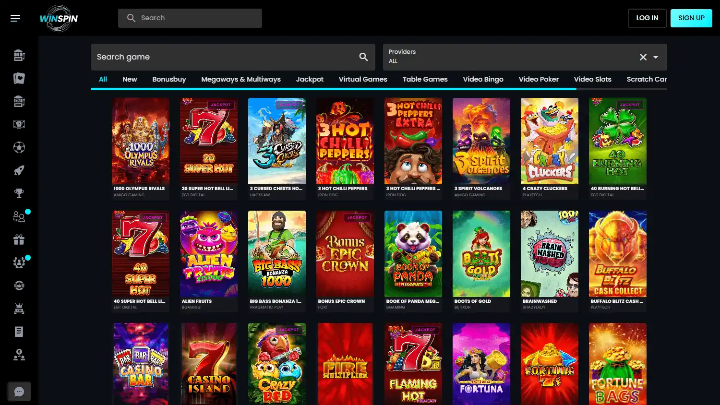Open Big Bass Bonanza 1000 game
Screen dimensions: 720x405
(277, 254)
